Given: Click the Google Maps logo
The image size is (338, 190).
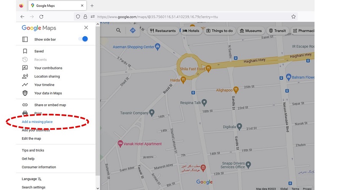Looking at the screenshot, I should pos(39,28).
